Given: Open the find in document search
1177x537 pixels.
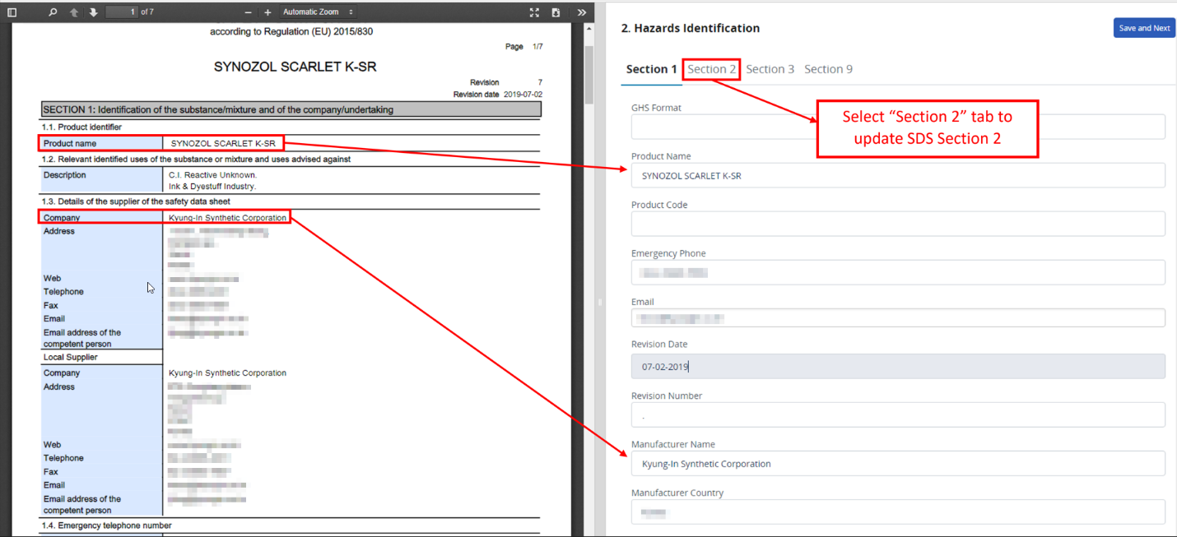Looking at the screenshot, I should (x=53, y=12).
